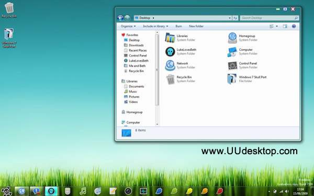Screen dimensions: 314x196
Task: Open the change view options arrow
Action: tap(277, 26)
